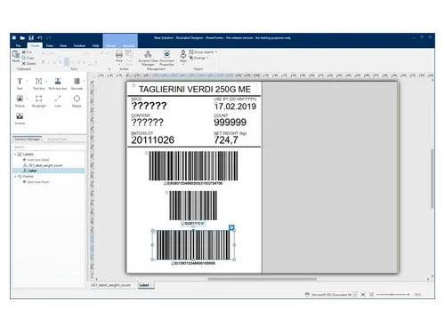
Task: Open the Text box dropdown arrow
Action: pos(46,81)
